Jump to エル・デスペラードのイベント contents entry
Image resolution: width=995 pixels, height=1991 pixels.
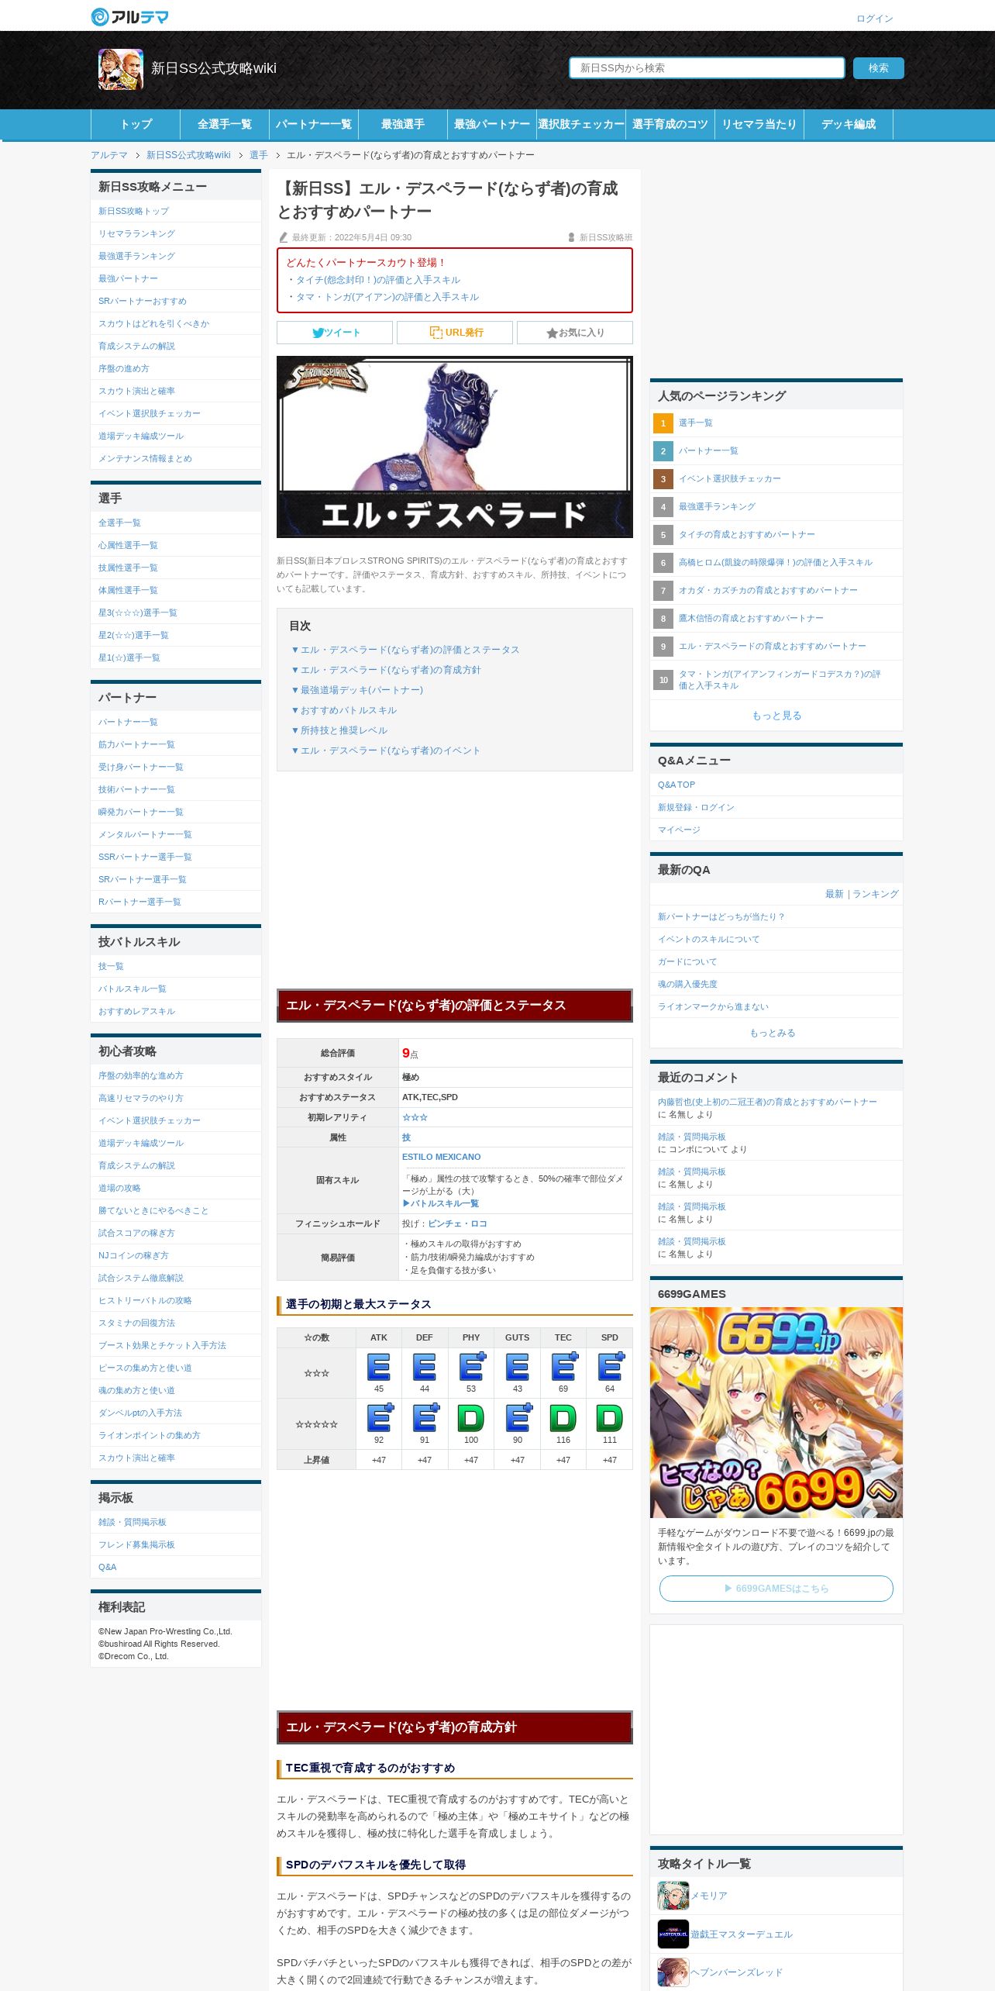point(386,751)
